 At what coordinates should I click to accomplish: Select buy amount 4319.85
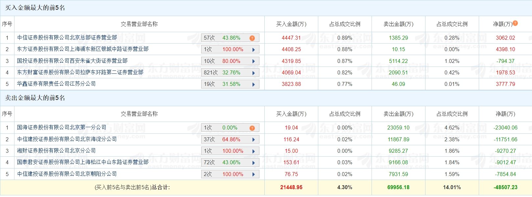[x=291, y=61]
